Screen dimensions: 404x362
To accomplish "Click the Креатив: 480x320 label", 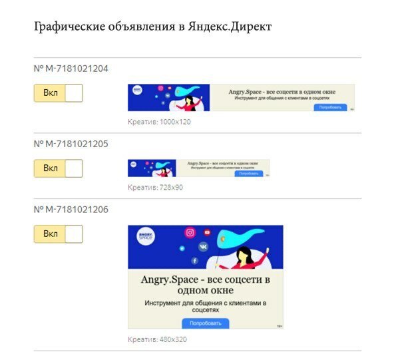I will (x=157, y=339).
